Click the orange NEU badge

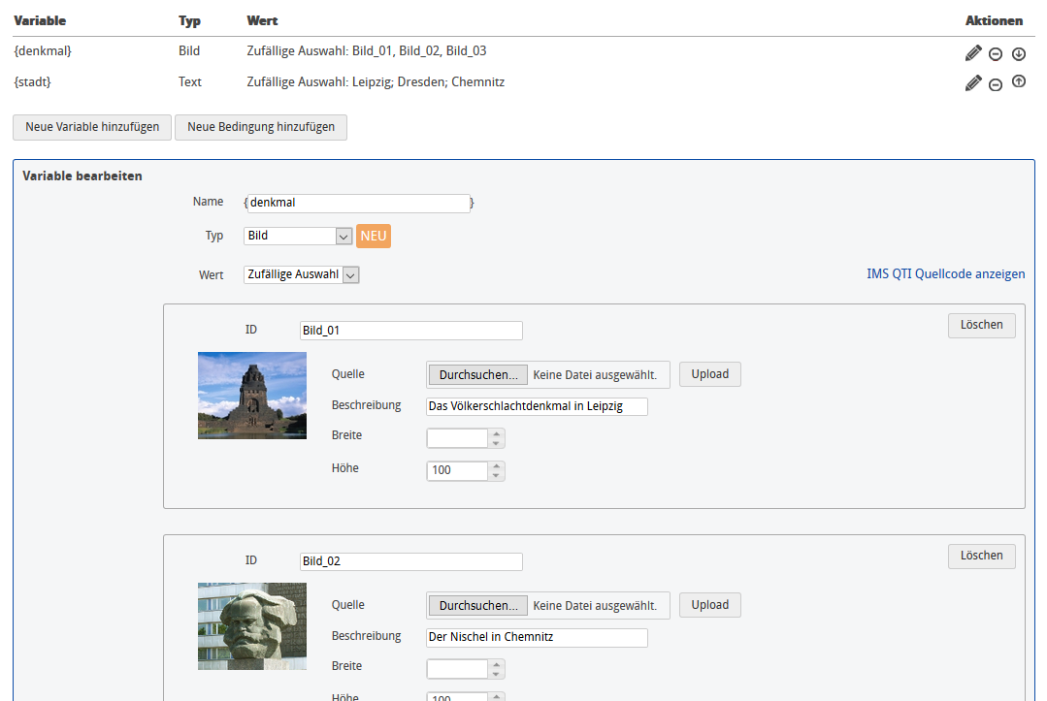point(374,236)
